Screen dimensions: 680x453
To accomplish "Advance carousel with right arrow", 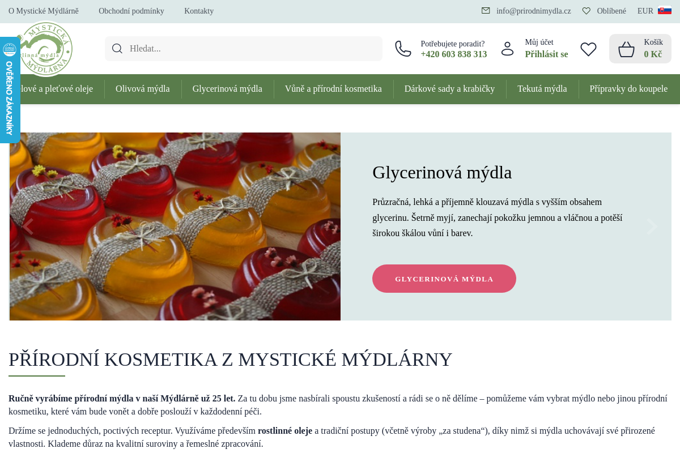I will [x=652, y=226].
